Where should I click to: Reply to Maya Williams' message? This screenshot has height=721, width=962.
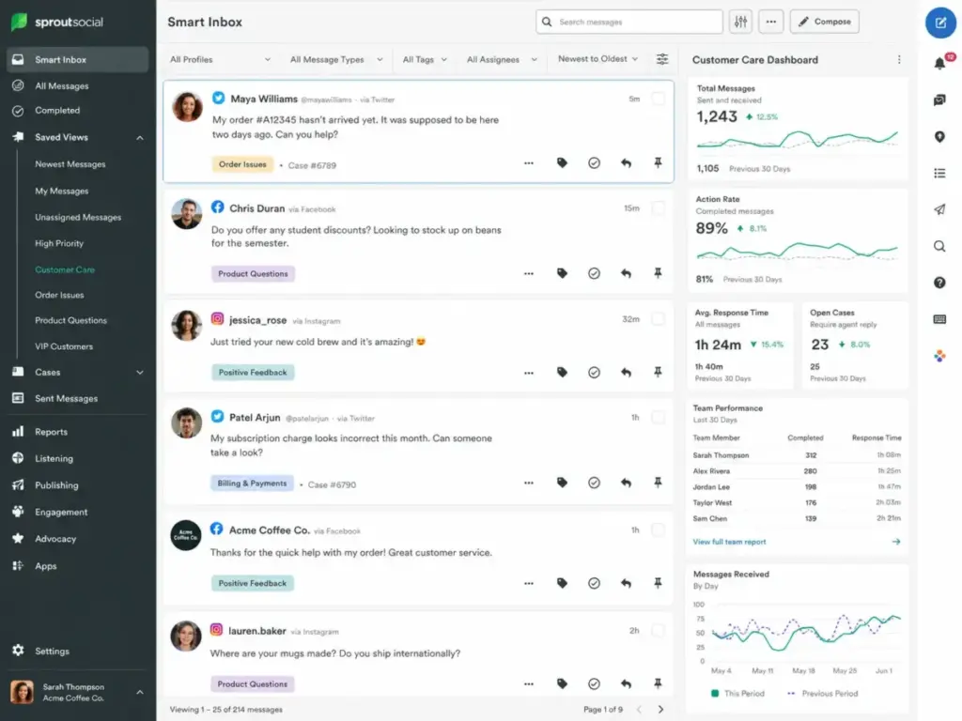pyautogui.click(x=626, y=163)
